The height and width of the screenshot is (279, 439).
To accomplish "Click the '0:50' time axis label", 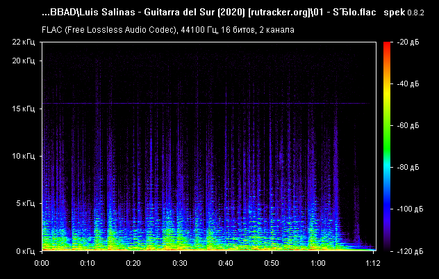I will (x=272, y=263).
